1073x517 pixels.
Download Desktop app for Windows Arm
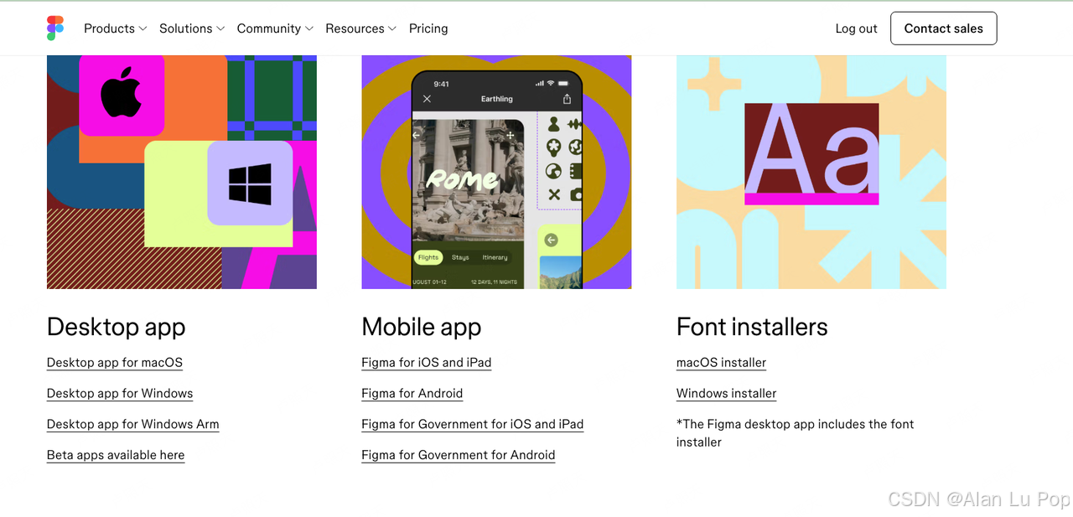pyautogui.click(x=133, y=425)
